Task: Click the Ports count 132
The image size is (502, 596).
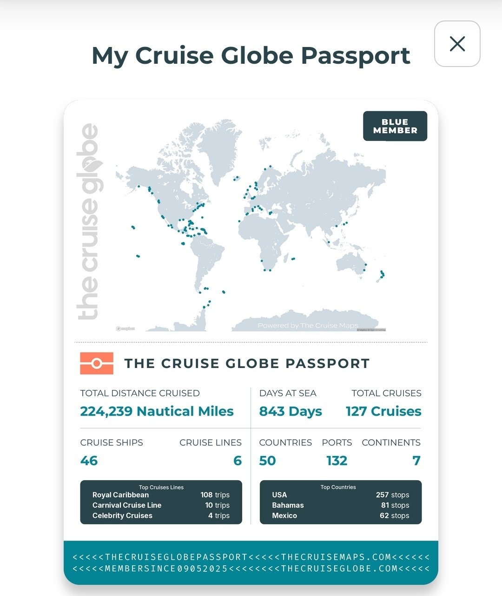Action: (x=337, y=461)
